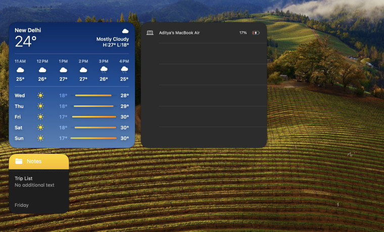Click the 11 AM hour label
This screenshot has height=232, width=384.
pos(20,61)
